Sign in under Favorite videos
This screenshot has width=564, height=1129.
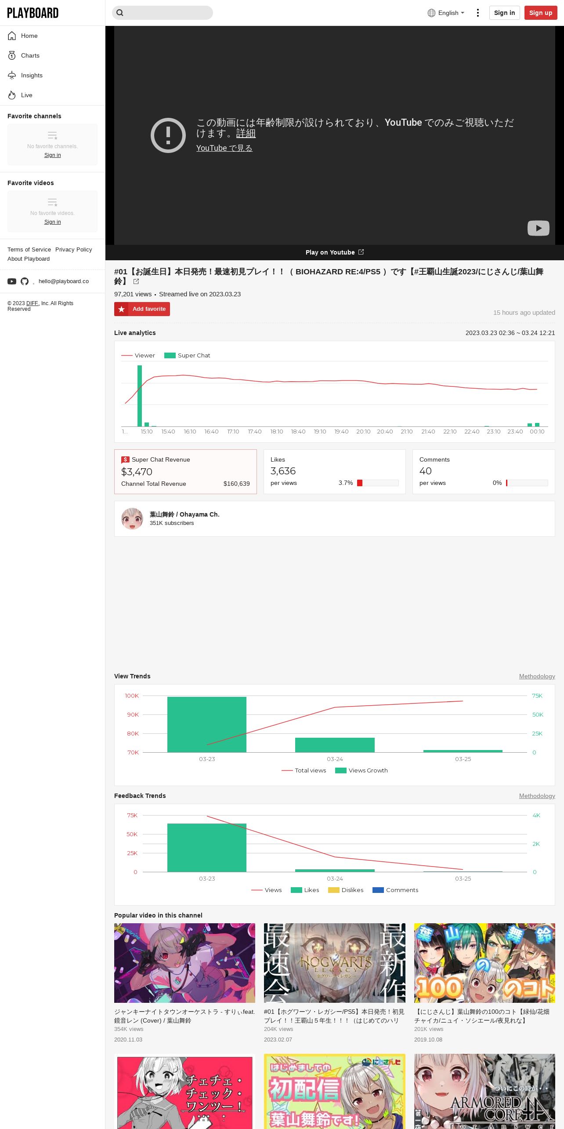pos(53,222)
